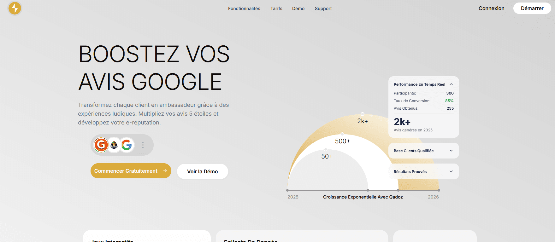Screen dimensions: 555x242
Task: Collapse the Performance En Temps Réel panel
Action: (x=451, y=84)
